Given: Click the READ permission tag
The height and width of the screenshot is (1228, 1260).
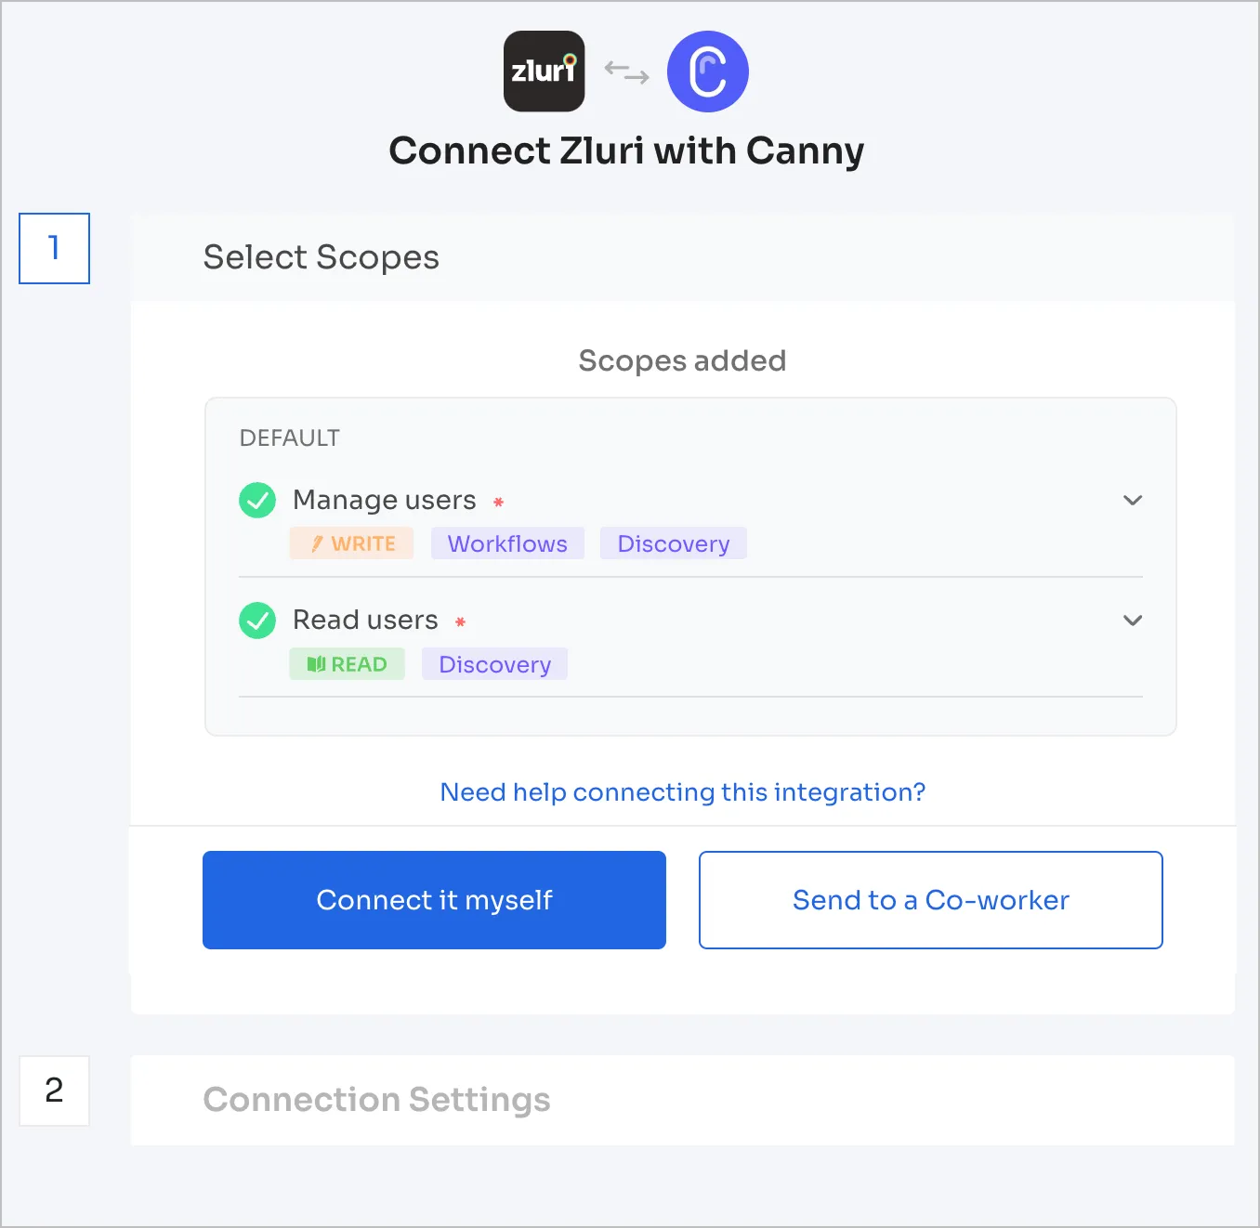Looking at the screenshot, I should click(347, 664).
